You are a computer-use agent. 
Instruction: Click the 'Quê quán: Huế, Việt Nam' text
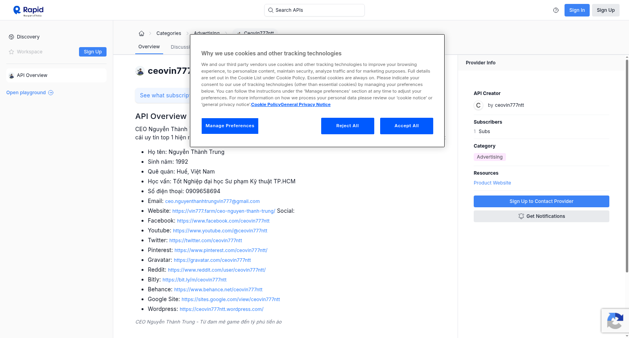coord(181,172)
